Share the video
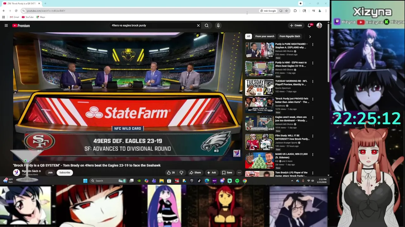Screen dimensions: 405x227 [195, 172]
